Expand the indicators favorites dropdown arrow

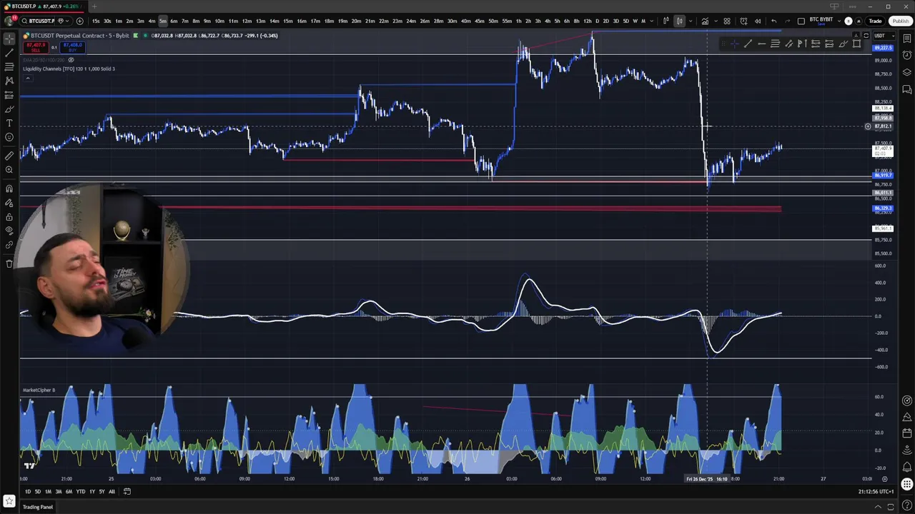click(x=716, y=21)
